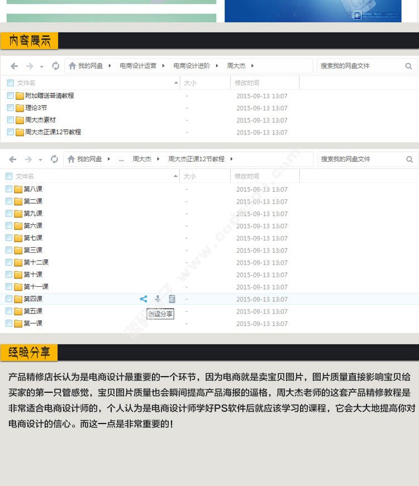Click back arrow in lower file browser
The width and height of the screenshot is (419, 486).
13,160
